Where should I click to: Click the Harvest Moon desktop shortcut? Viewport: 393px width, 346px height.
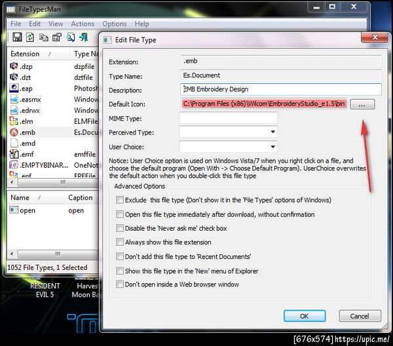click(x=85, y=290)
